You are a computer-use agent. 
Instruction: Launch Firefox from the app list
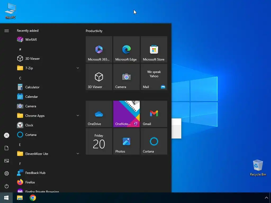coord(48,182)
